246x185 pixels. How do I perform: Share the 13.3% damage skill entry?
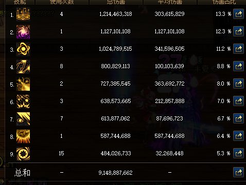tap(238, 14)
